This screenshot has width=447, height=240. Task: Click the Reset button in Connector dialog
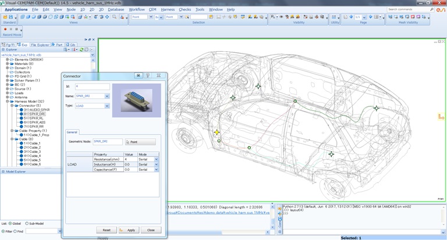tap(107, 230)
